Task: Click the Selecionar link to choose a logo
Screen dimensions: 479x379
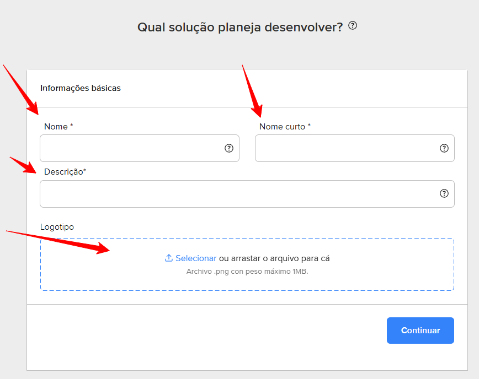Action: (196, 258)
